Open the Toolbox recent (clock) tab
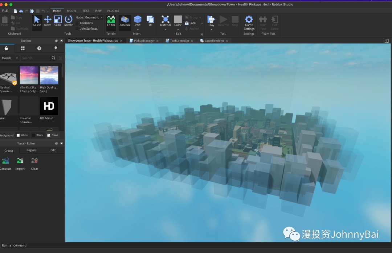Image resolution: width=392 pixels, height=253 pixels. pos(39,48)
